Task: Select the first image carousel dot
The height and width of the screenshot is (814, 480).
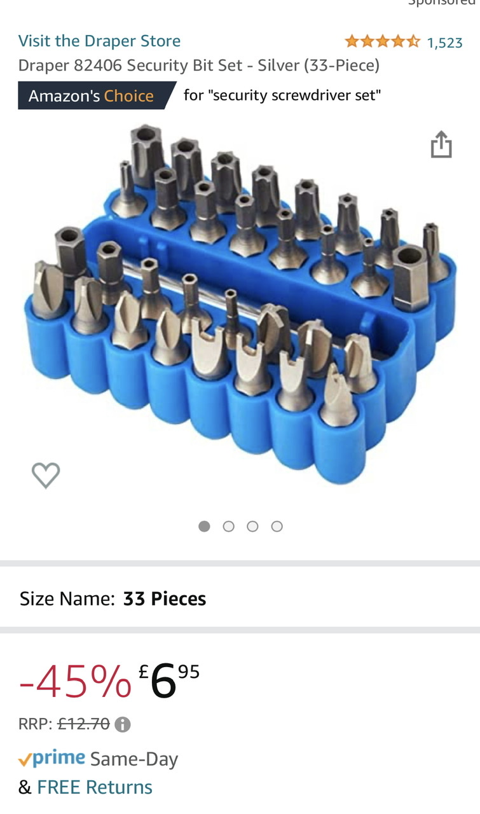Action: point(204,526)
